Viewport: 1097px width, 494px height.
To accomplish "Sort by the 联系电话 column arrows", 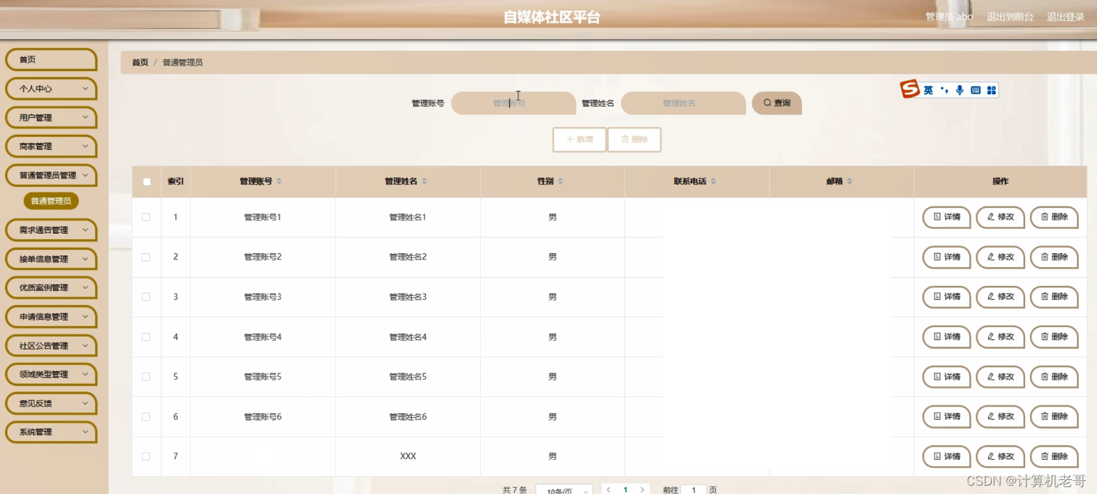I will 713,181.
